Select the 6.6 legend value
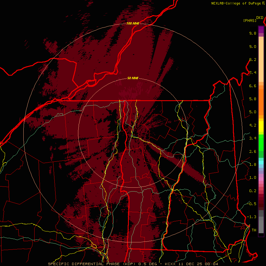This screenshot has height=266, width=266. (253, 86)
